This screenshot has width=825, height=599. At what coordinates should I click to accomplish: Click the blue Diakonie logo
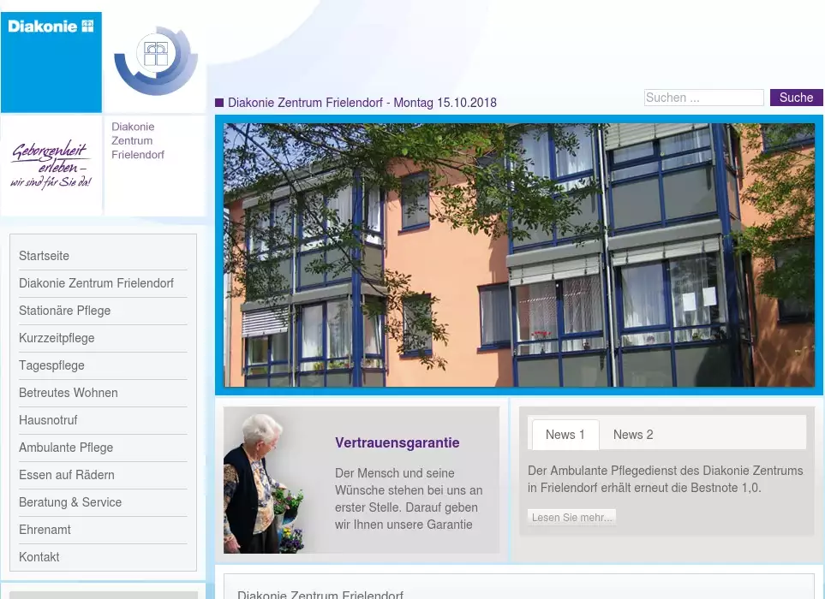coord(51,62)
